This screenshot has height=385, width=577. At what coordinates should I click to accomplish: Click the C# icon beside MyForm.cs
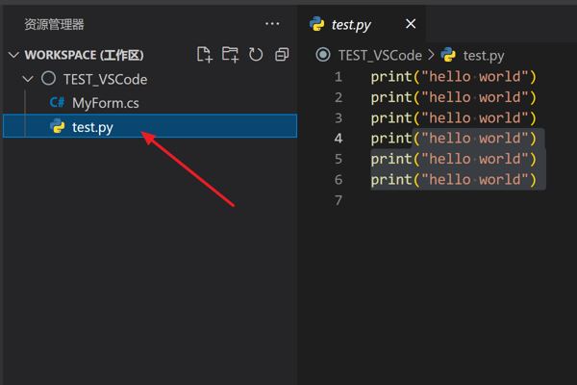click(x=58, y=102)
